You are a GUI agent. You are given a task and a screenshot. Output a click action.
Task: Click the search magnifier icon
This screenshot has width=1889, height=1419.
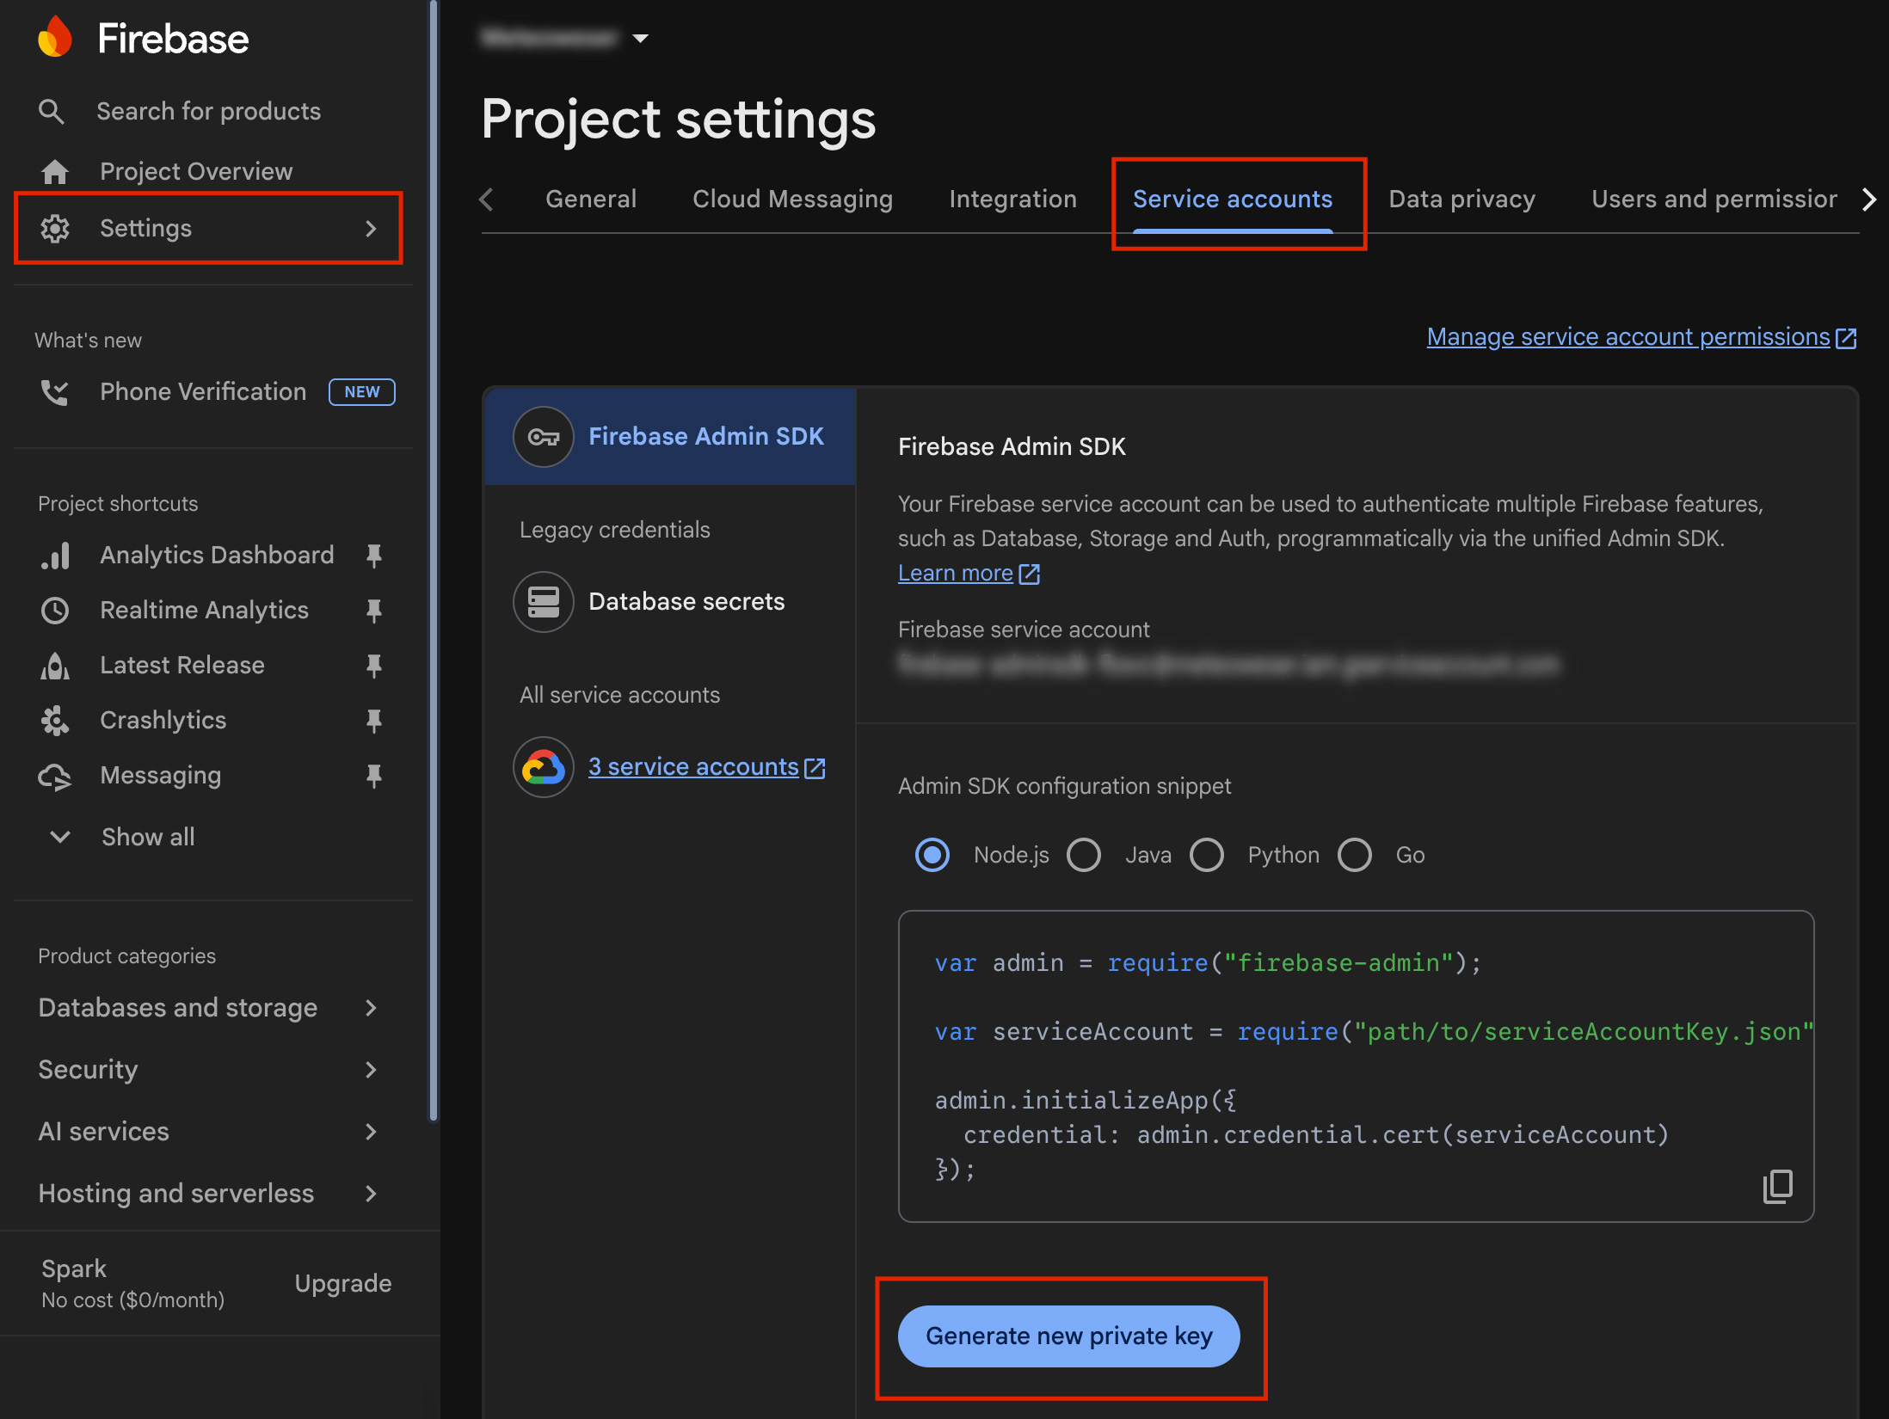pos(52,112)
